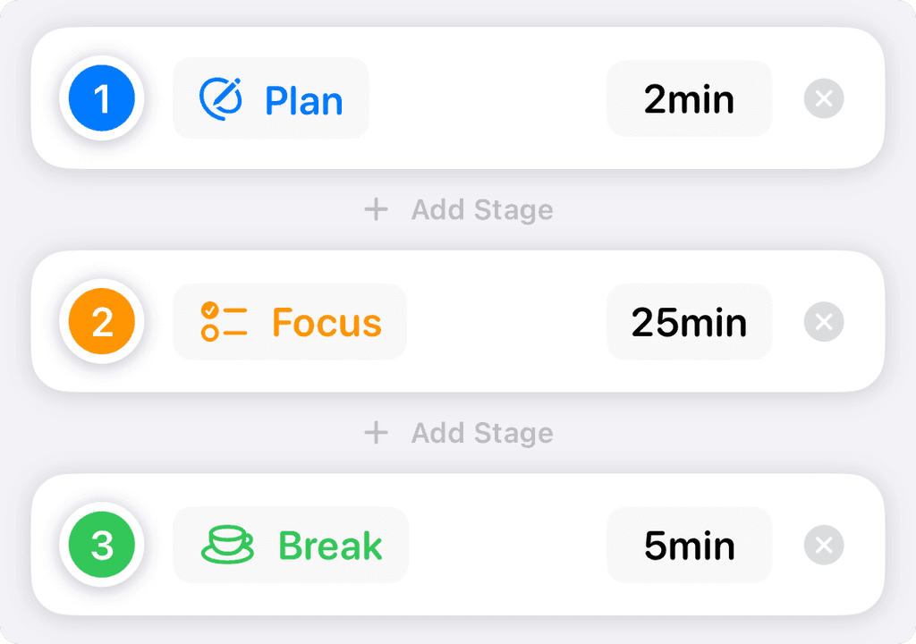Click the plus icon above the Break stage
Viewport: 916px width, 644px height.
coord(376,433)
